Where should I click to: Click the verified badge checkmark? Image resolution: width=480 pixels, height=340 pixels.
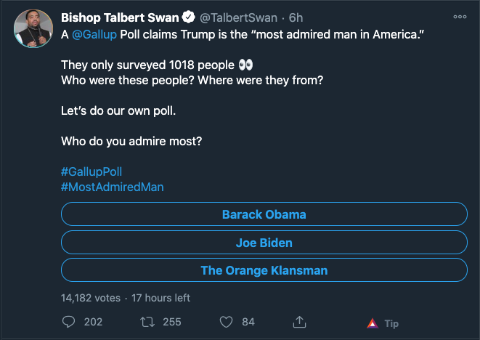189,17
